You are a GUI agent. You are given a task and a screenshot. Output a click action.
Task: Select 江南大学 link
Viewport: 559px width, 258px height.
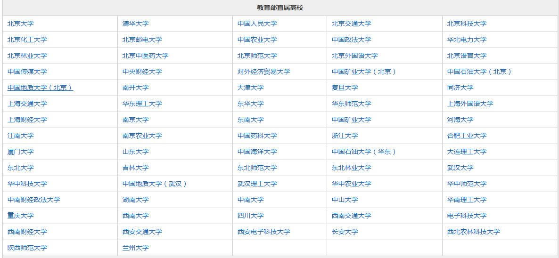coord(21,136)
